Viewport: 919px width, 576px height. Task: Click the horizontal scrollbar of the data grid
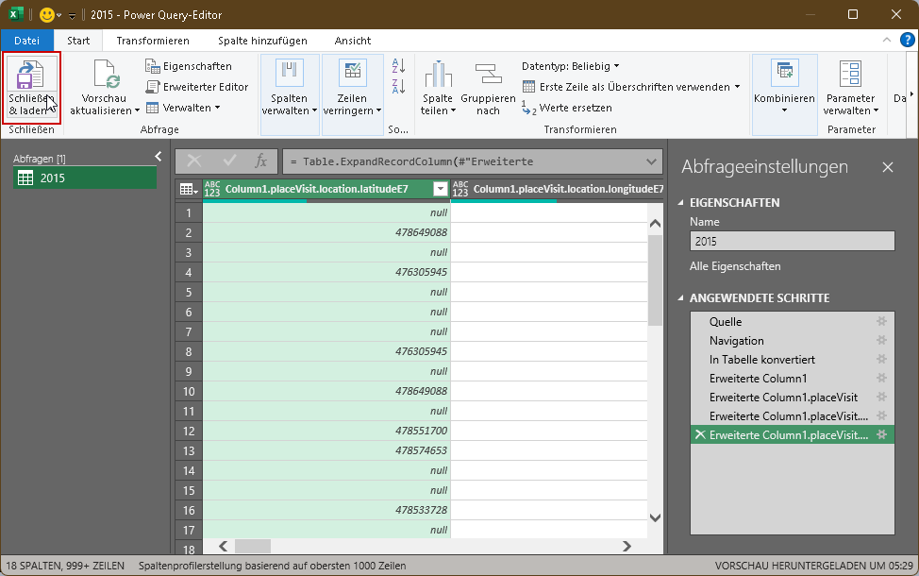[x=425, y=546]
